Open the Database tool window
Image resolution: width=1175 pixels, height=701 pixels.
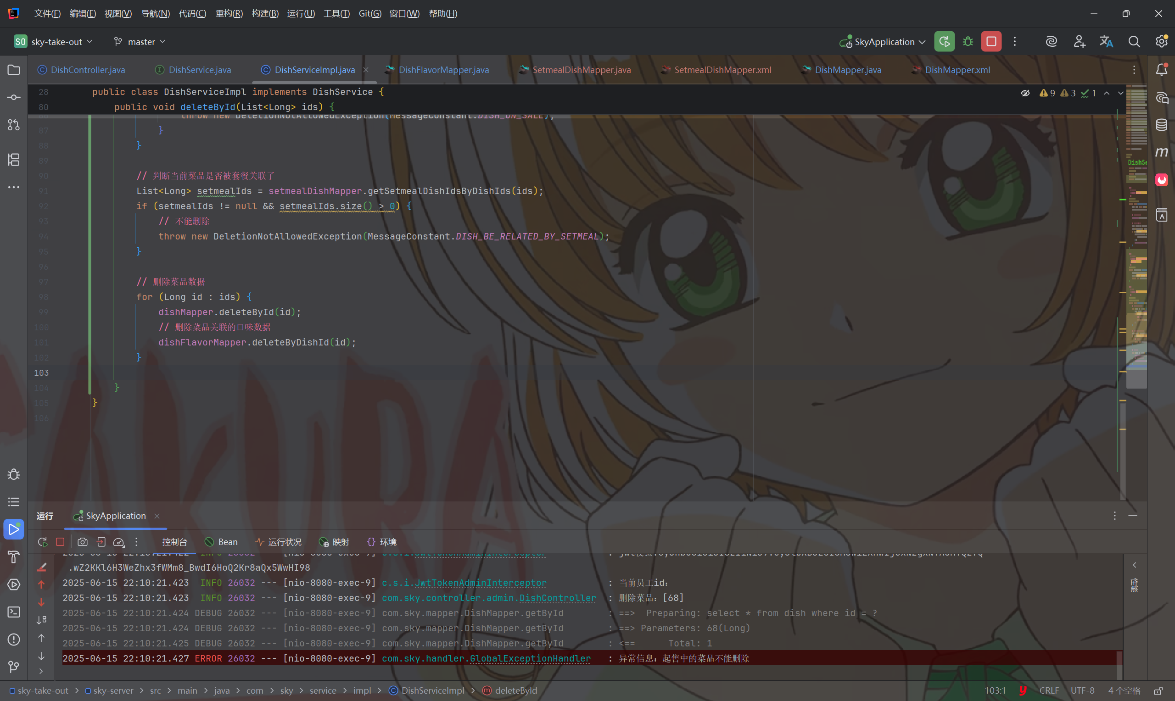tap(1161, 125)
